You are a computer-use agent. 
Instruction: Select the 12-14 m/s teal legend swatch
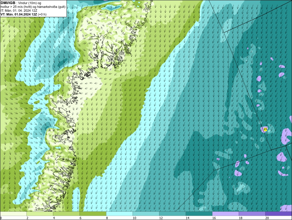point(173,214)
